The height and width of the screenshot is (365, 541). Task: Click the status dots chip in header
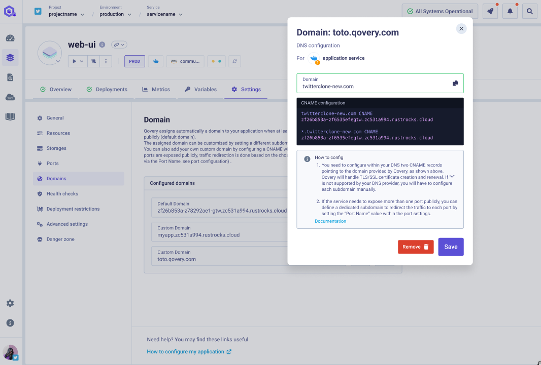216,61
